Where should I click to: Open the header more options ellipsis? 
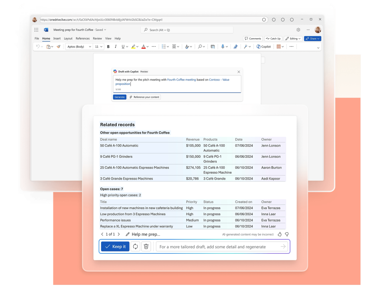pos(308,30)
